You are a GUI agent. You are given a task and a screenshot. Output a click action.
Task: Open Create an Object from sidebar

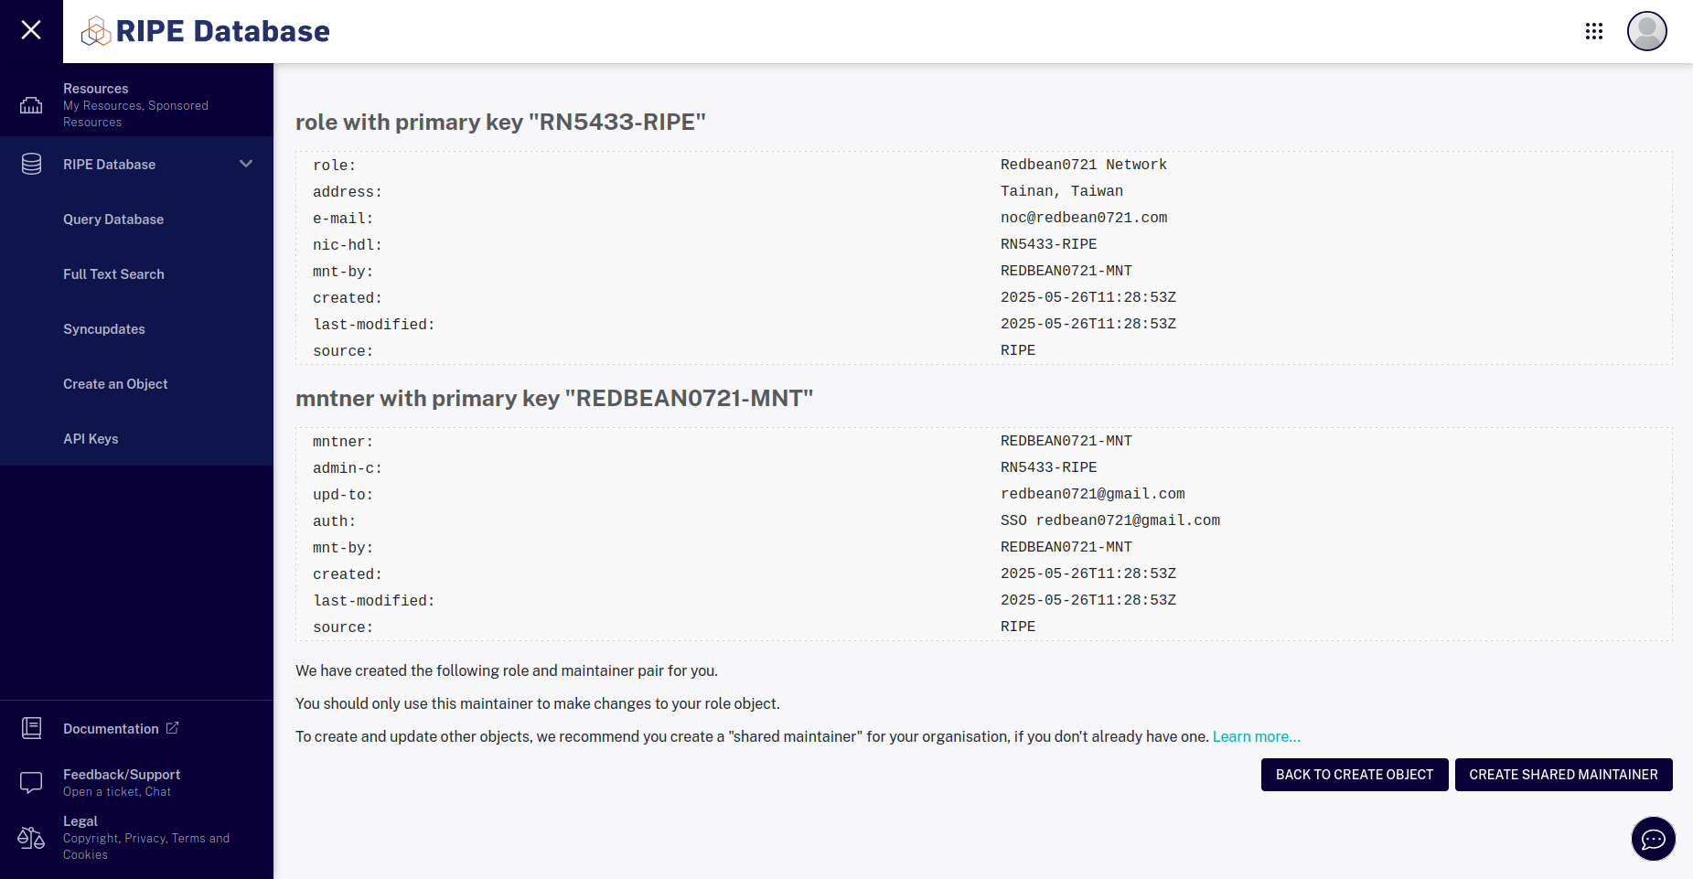[x=115, y=383]
